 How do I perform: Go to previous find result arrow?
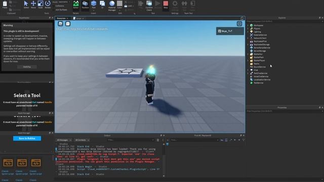(x=235, y=140)
